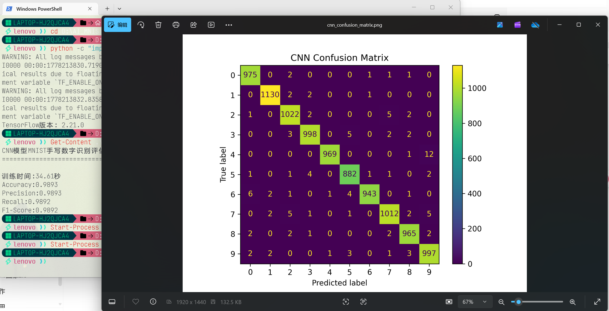Start slideshow with the play icon

[211, 25]
